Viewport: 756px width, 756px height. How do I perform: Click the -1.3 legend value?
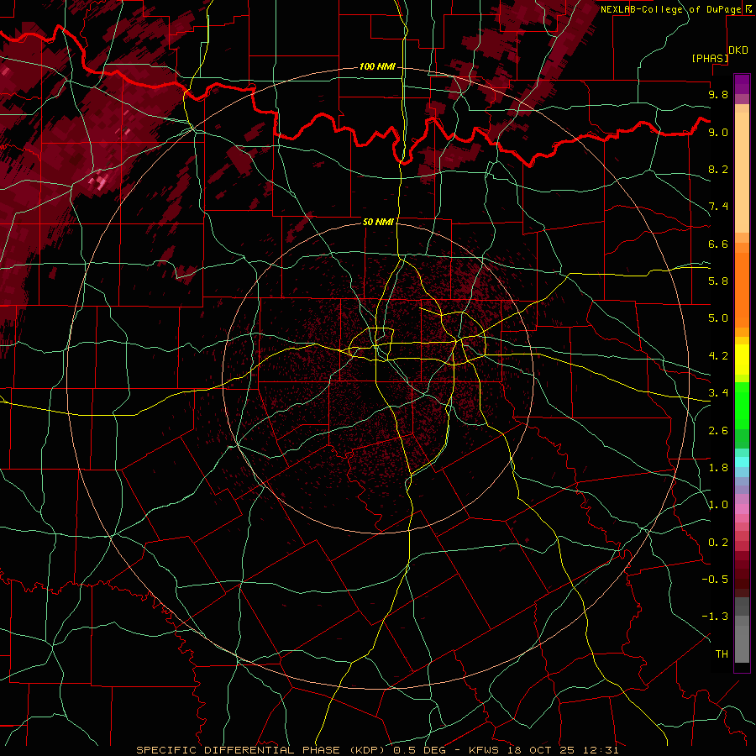[x=715, y=617]
